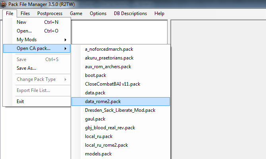Open models.pack from the submenu
The height and width of the screenshot is (159, 266).
coord(98,154)
